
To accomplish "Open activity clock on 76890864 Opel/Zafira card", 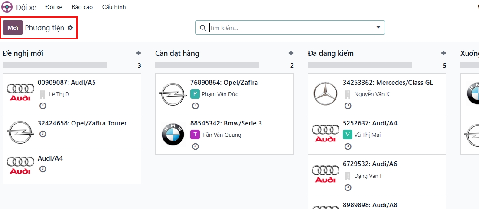I will click(195, 106).
